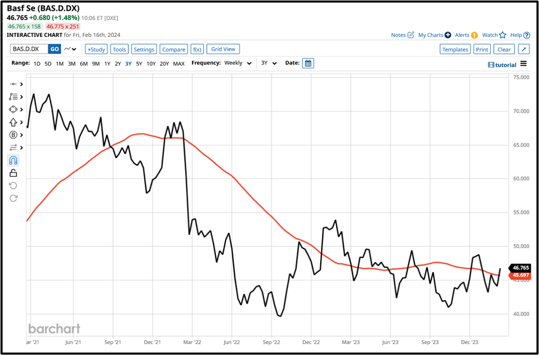
Task: Click the Compare button
Action: point(174,49)
